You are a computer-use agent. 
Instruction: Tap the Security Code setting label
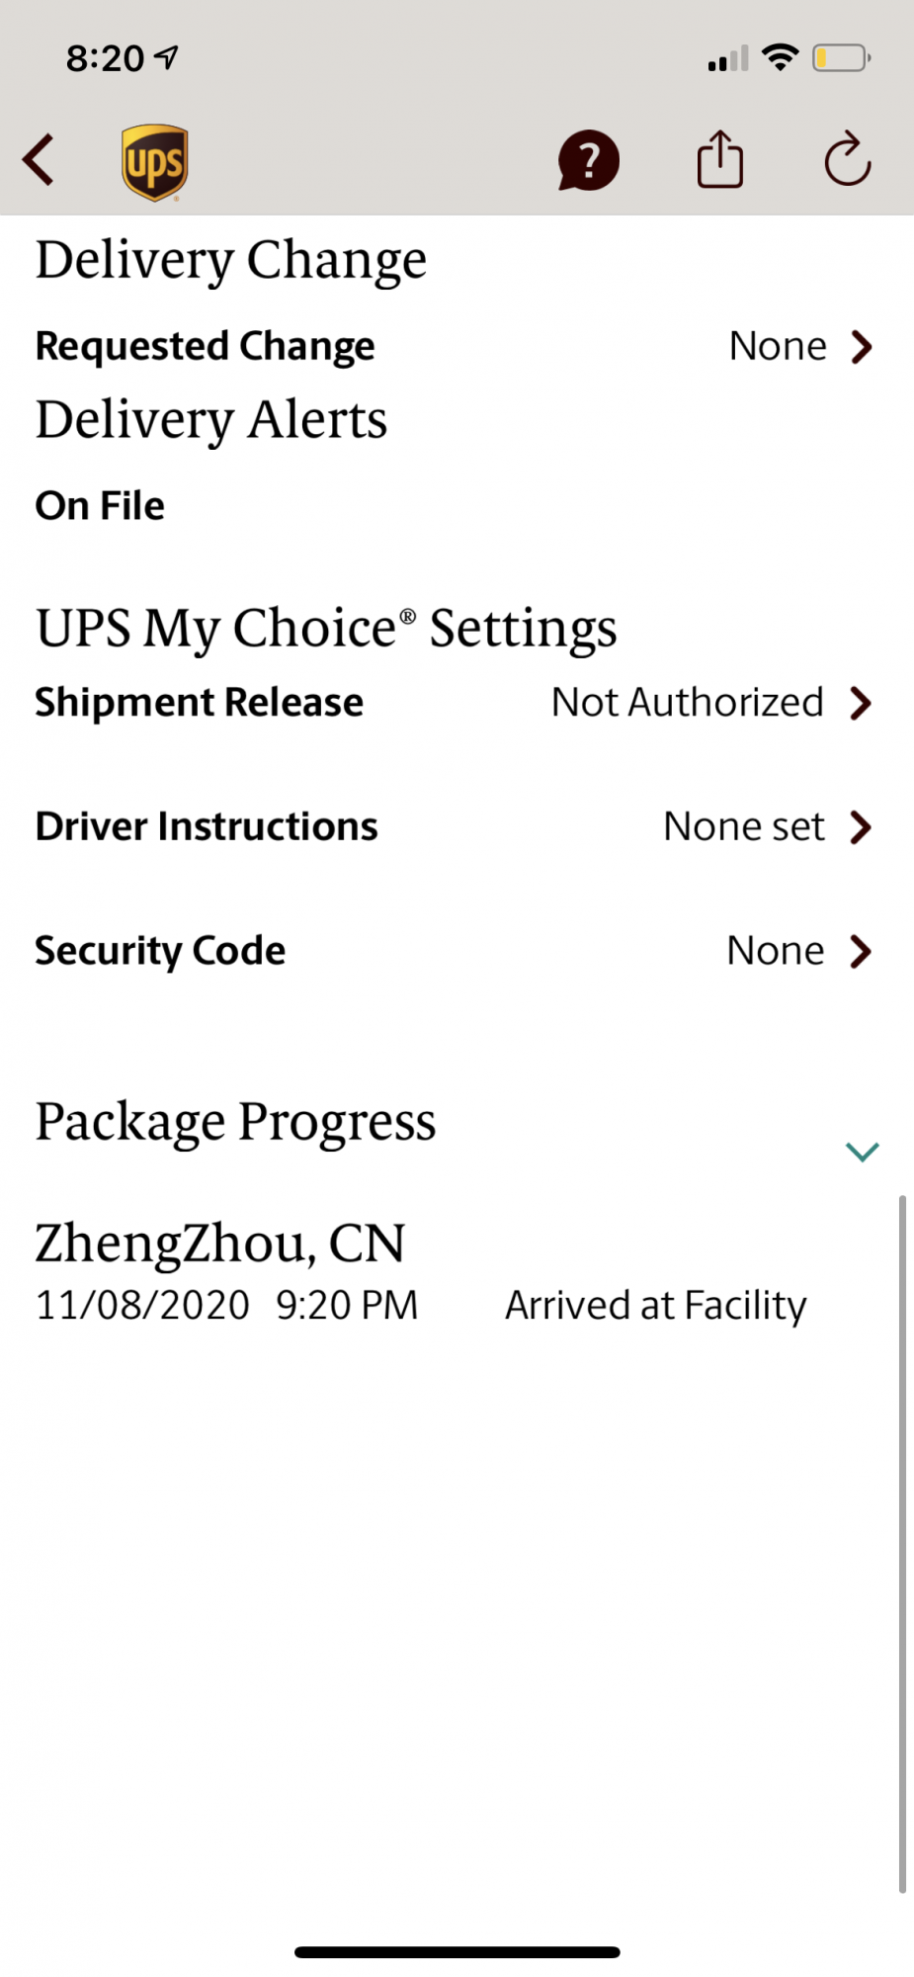point(160,951)
